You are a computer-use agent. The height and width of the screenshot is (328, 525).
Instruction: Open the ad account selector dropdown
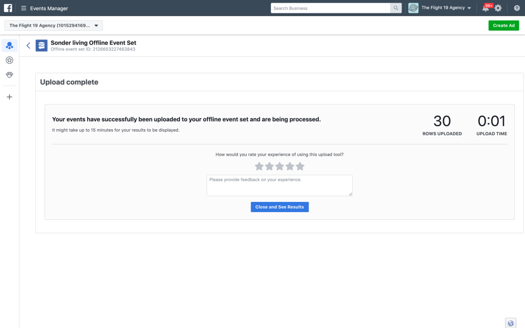(x=53, y=26)
